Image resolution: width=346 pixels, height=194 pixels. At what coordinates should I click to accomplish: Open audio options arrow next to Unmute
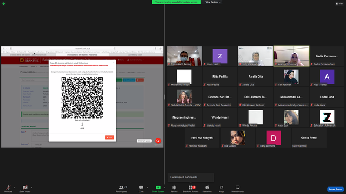point(14,188)
